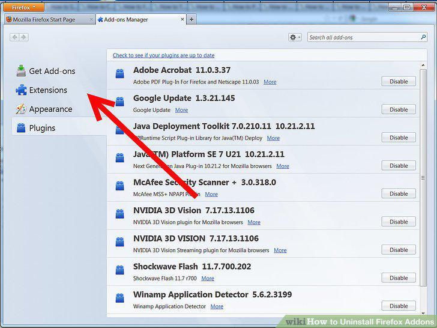Select the Plugins section

(x=59, y=128)
